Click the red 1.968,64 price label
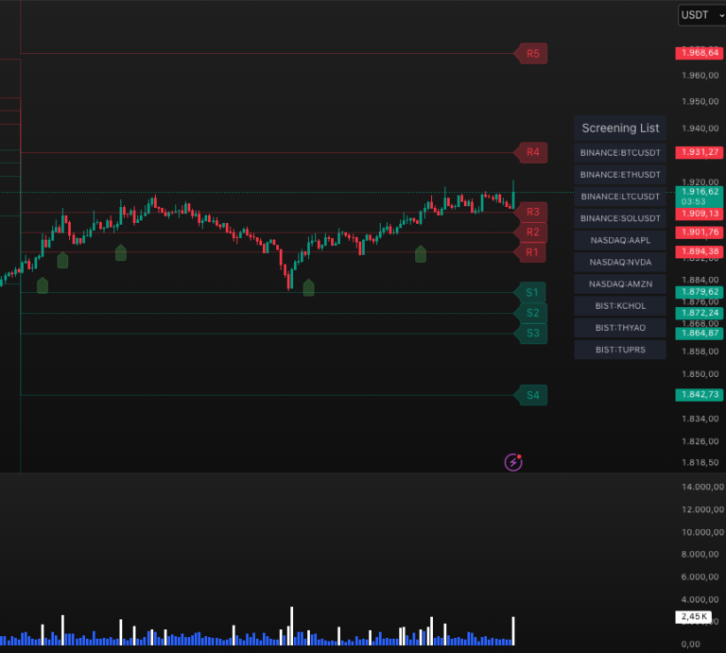This screenshot has height=653, width=726. pyautogui.click(x=699, y=53)
